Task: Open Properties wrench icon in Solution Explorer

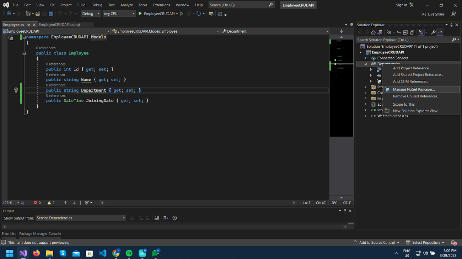Action: pyautogui.click(x=433, y=32)
